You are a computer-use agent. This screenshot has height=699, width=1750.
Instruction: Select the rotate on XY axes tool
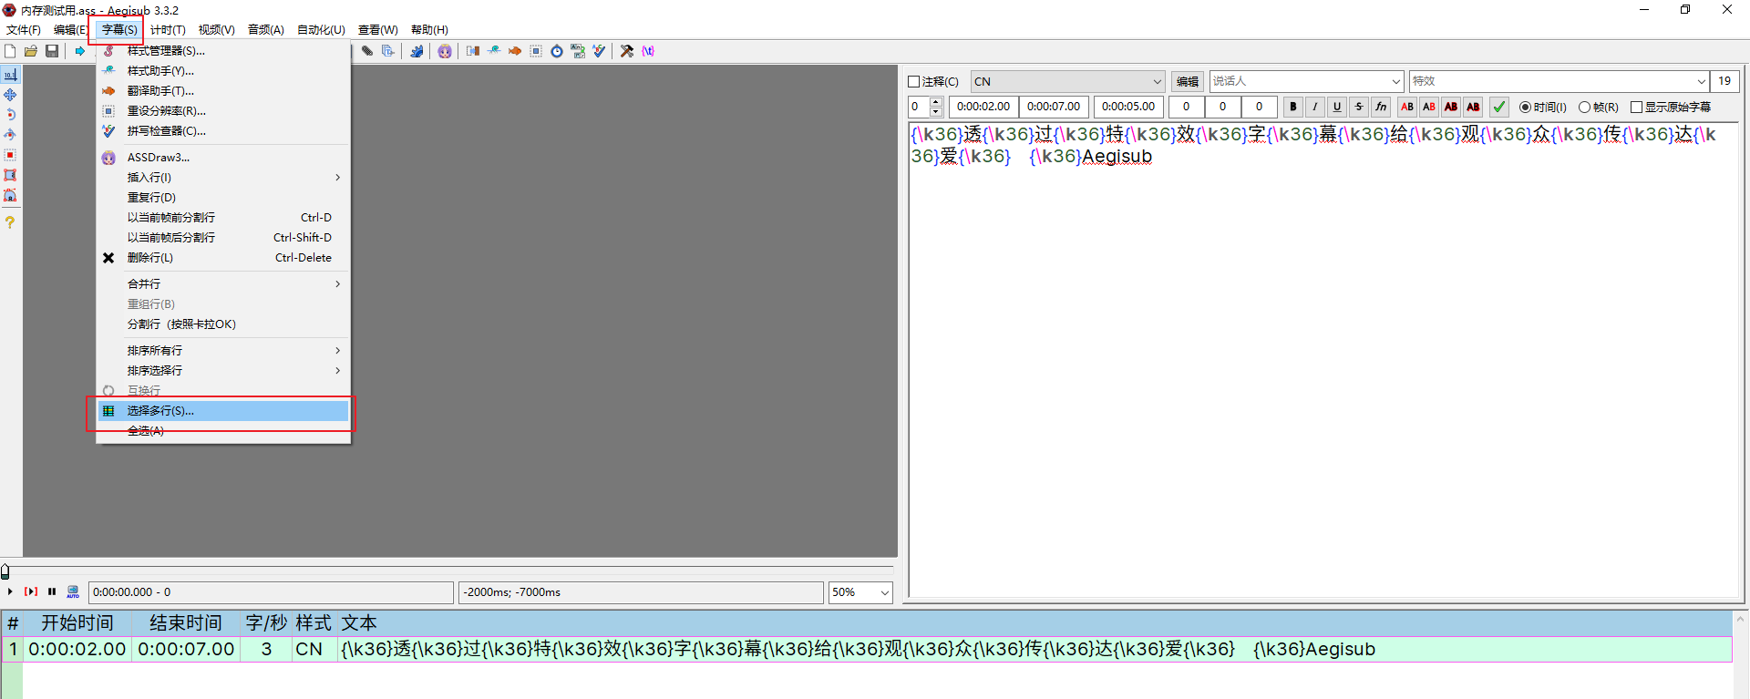pos(10,135)
